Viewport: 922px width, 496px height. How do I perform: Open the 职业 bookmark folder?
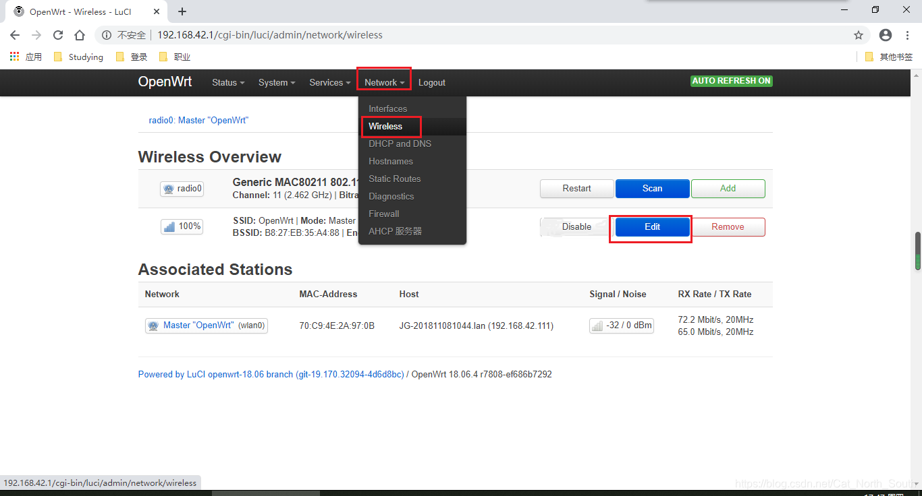point(174,57)
